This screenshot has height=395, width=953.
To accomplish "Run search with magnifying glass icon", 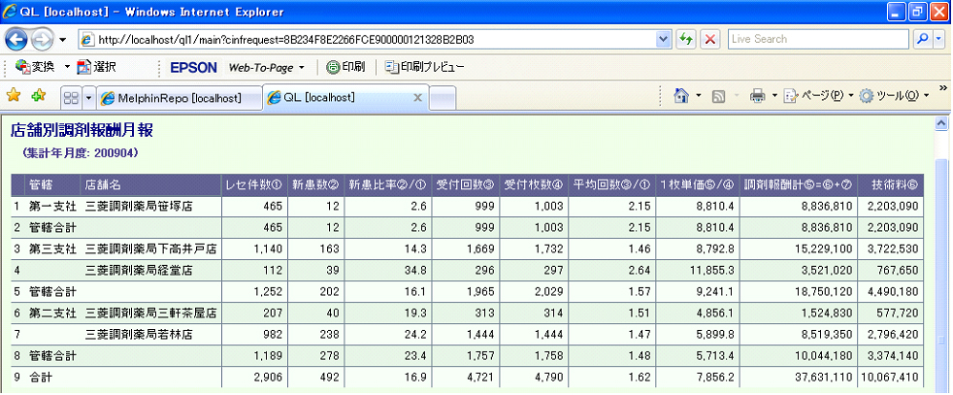I will pos(924,39).
